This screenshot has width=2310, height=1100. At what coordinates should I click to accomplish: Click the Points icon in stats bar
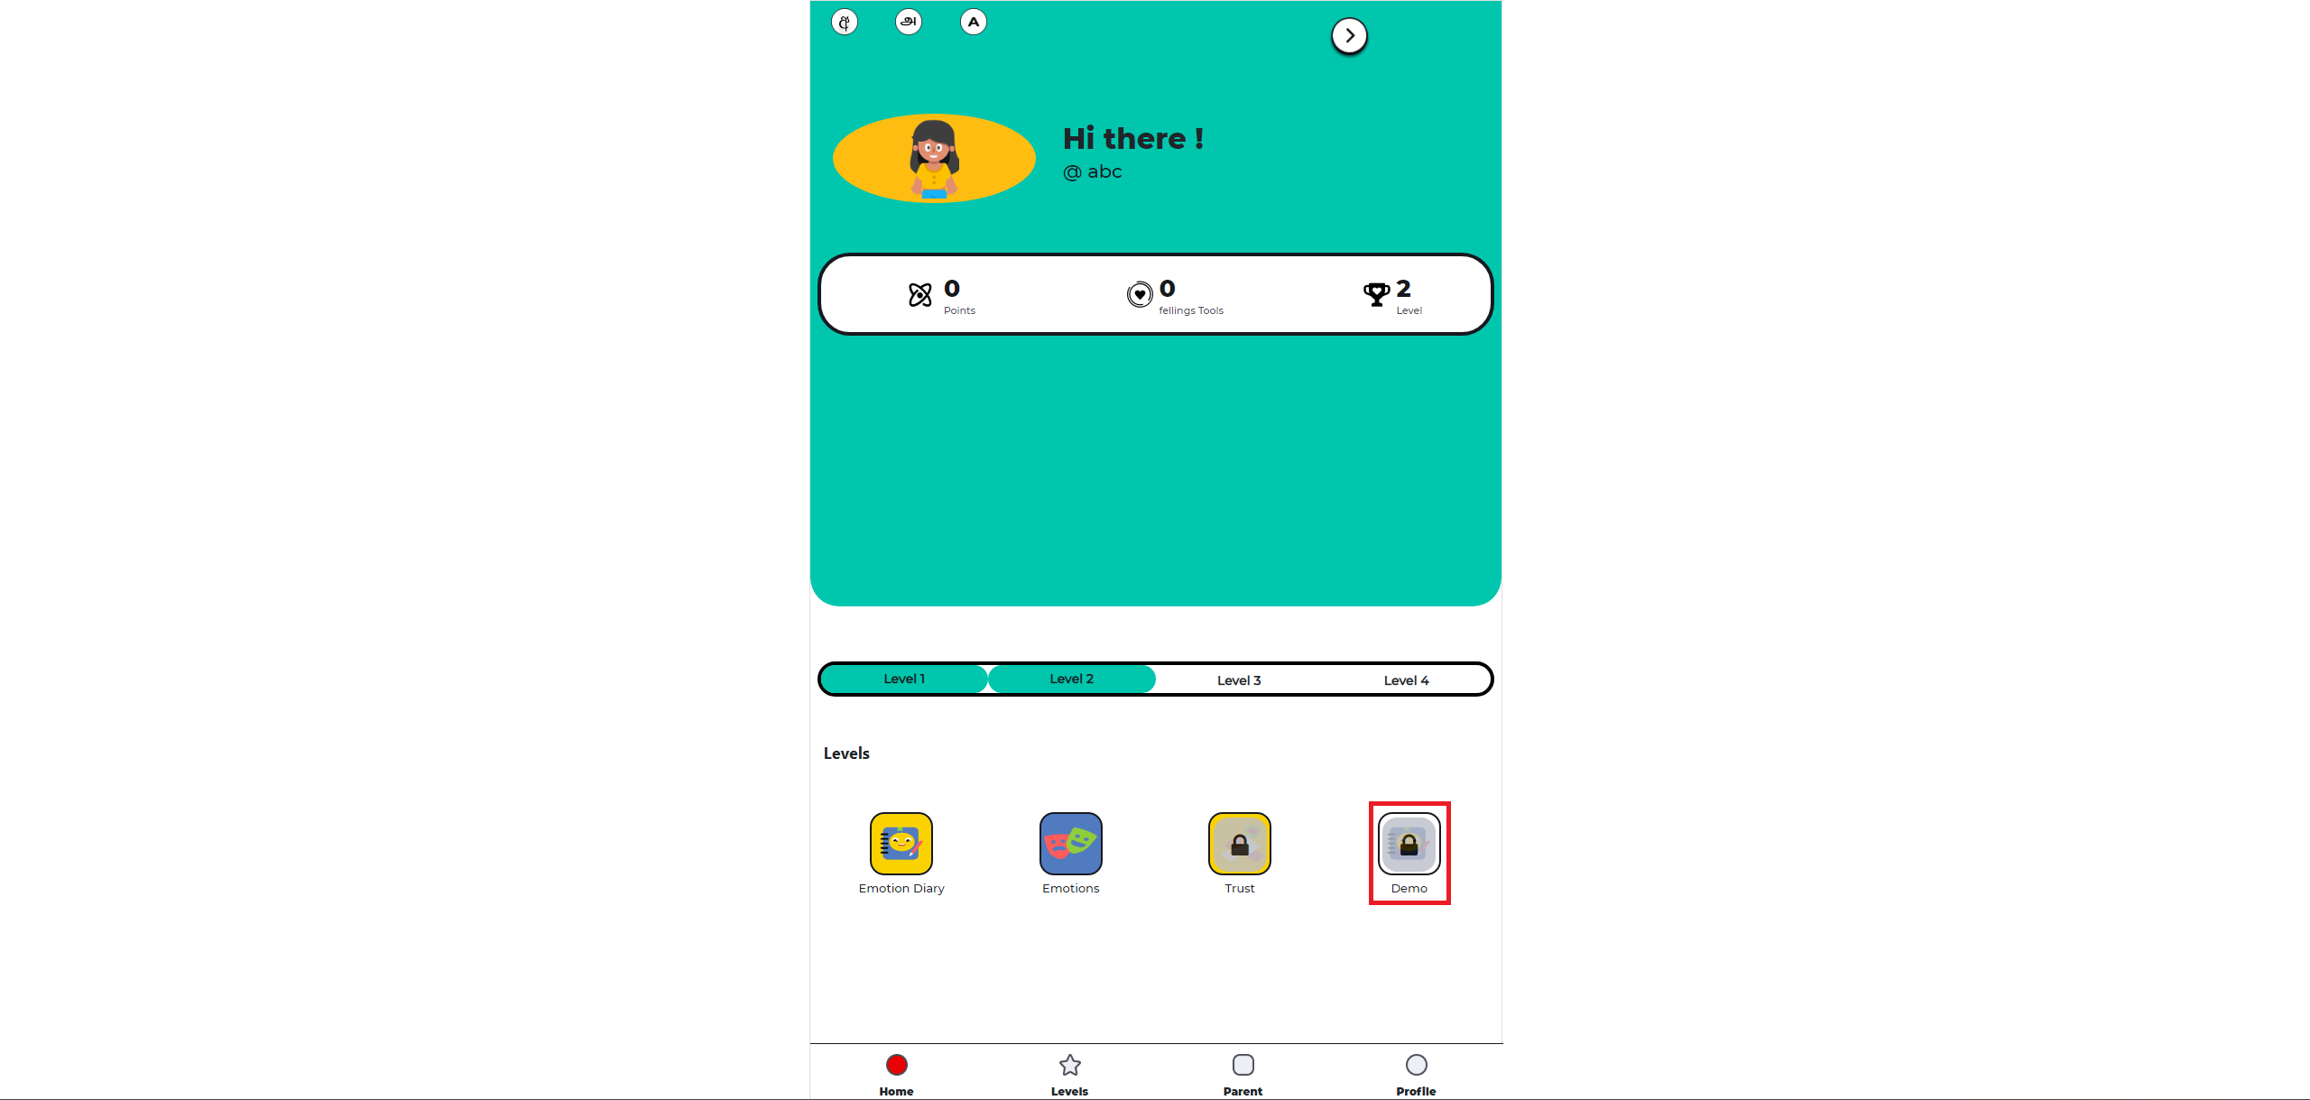[918, 293]
